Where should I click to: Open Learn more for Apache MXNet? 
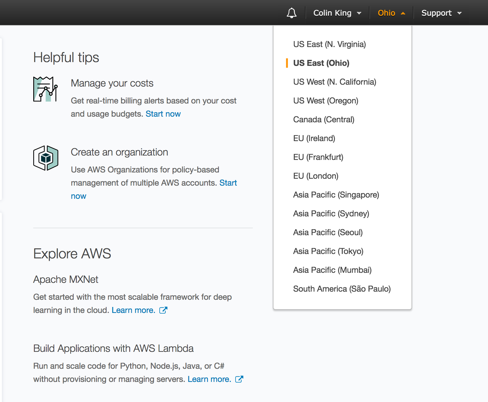click(x=133, y=310)
